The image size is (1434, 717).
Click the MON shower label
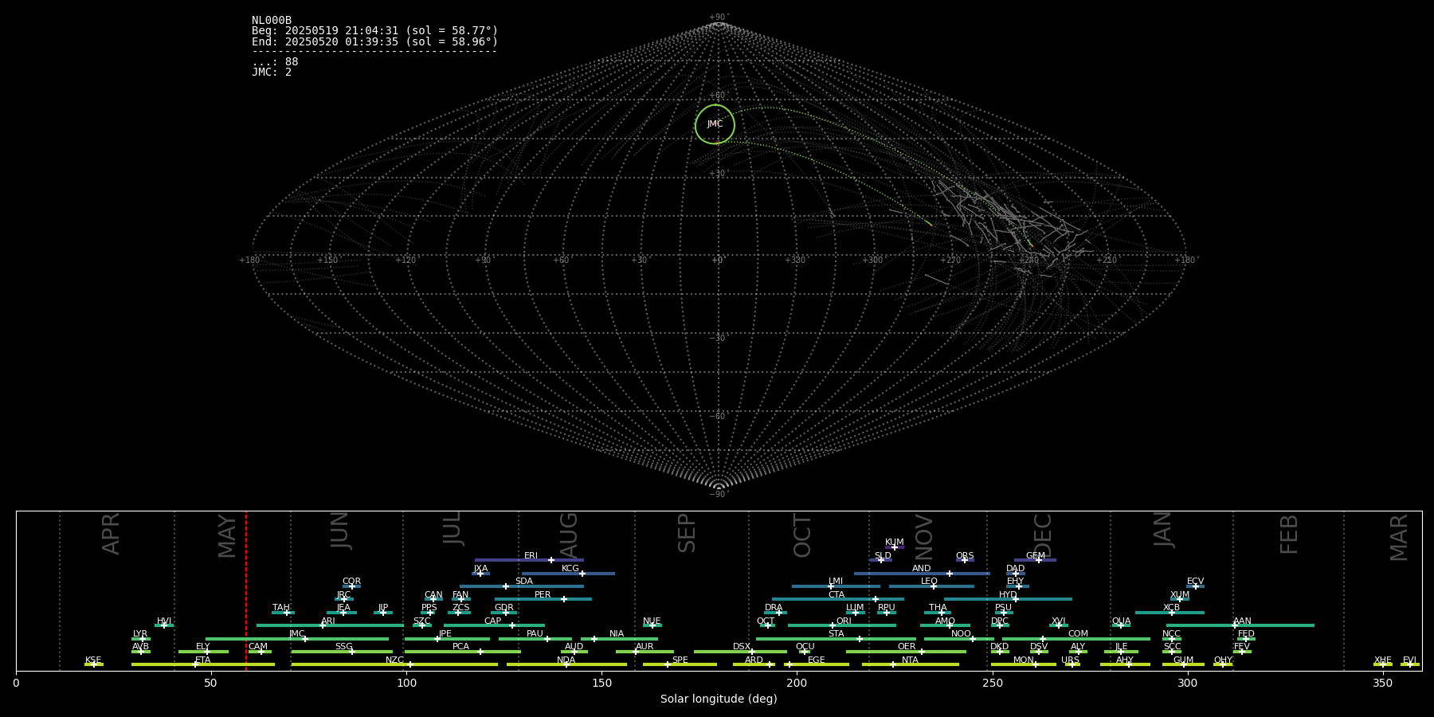(1023, 660)
